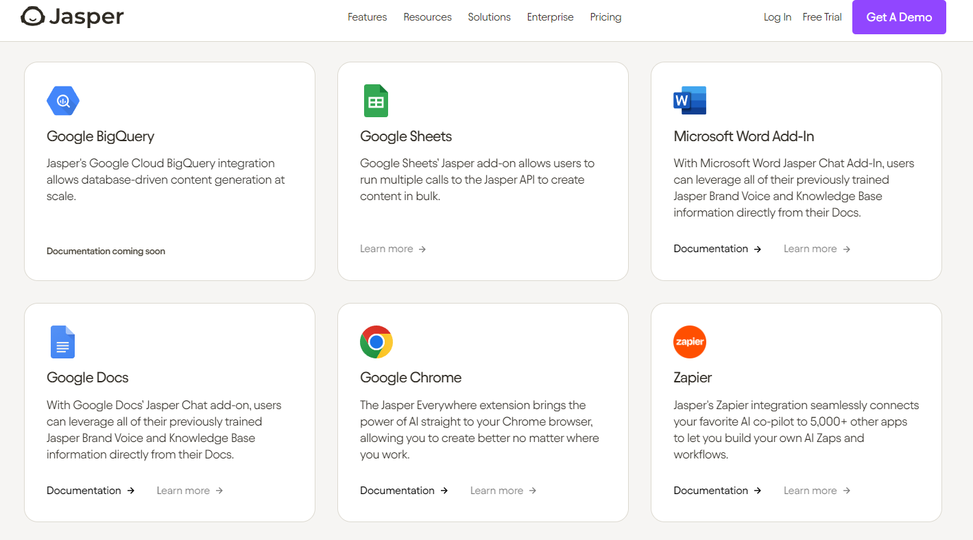Click the Google Chrome icon

pos(376,342)
